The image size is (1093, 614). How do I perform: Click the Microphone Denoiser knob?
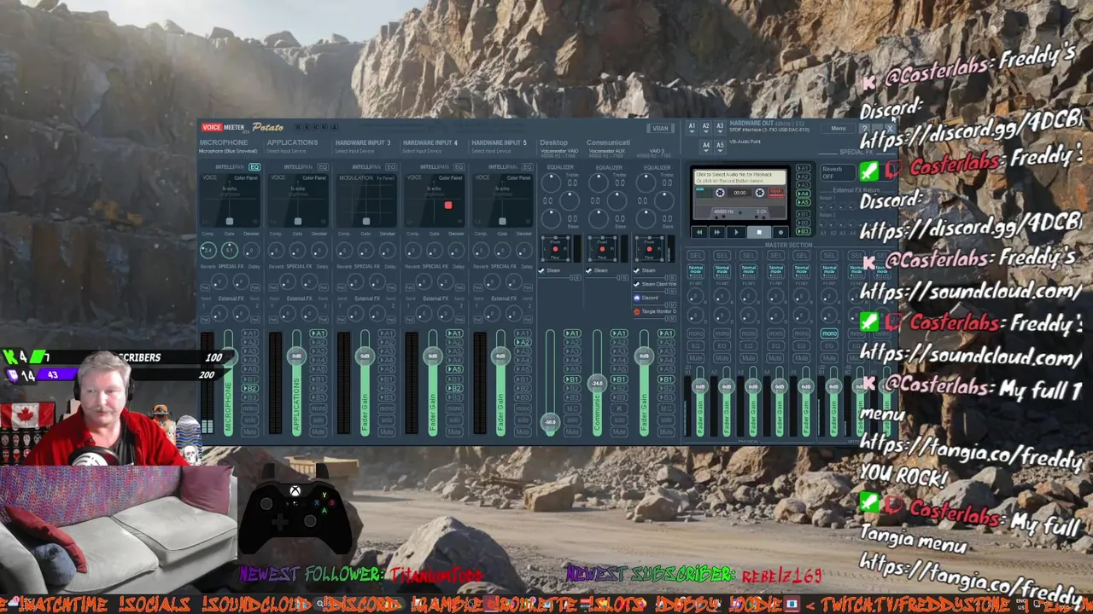pos(250,250)
